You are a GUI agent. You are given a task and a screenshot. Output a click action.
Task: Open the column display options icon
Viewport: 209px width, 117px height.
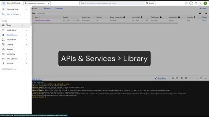(206, 13)
